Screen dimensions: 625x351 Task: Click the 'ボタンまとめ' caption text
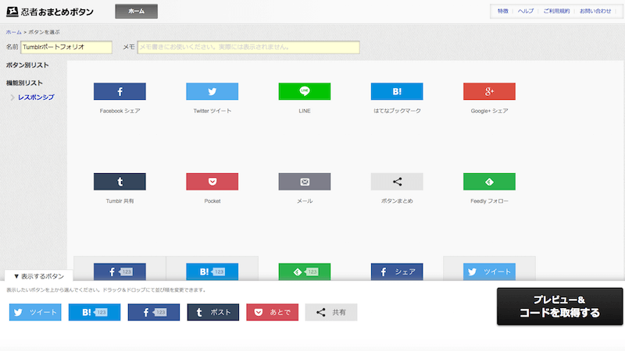point(397,201)
